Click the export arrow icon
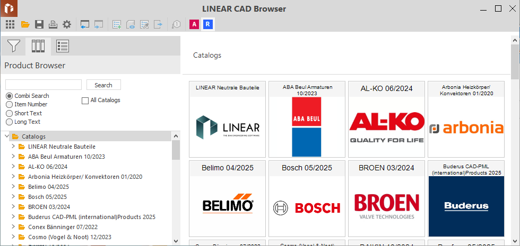Screen dimensions: 520x246 tap(159, 24)
